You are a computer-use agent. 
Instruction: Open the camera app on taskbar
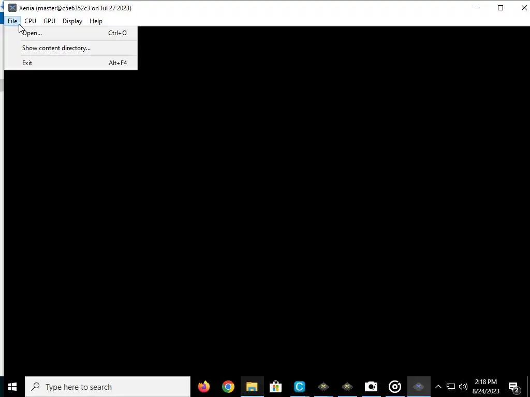(x=371, y=387)
